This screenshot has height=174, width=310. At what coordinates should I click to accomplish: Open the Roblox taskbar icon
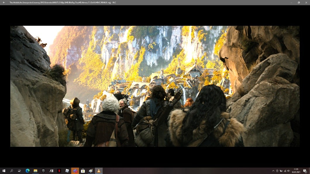[x=67, y=171]
